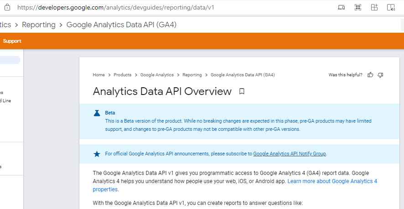The height and width of the screenshot is (209, 404).
Task: Go to Google Analytics in the page breadcrumb
Action: pyautogui.click(x=157, y=75)
